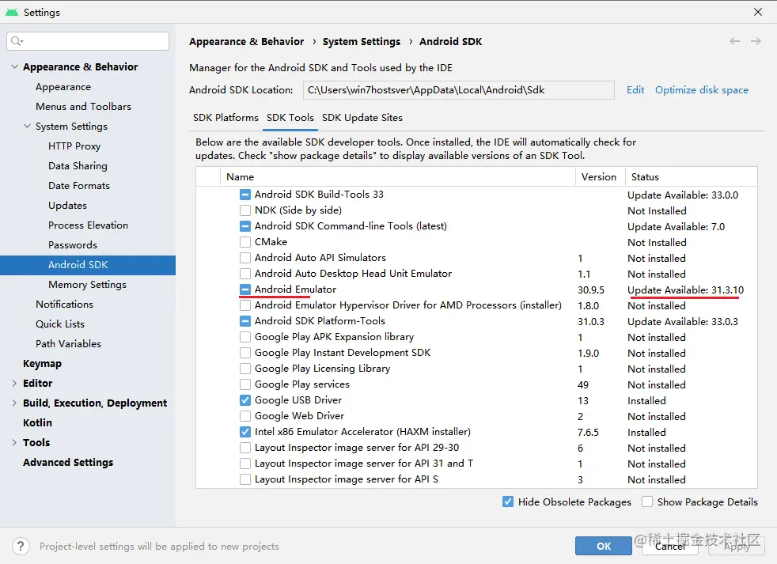Switch to SDK Platforms tab
777x564 pixels.
point(226,118)
